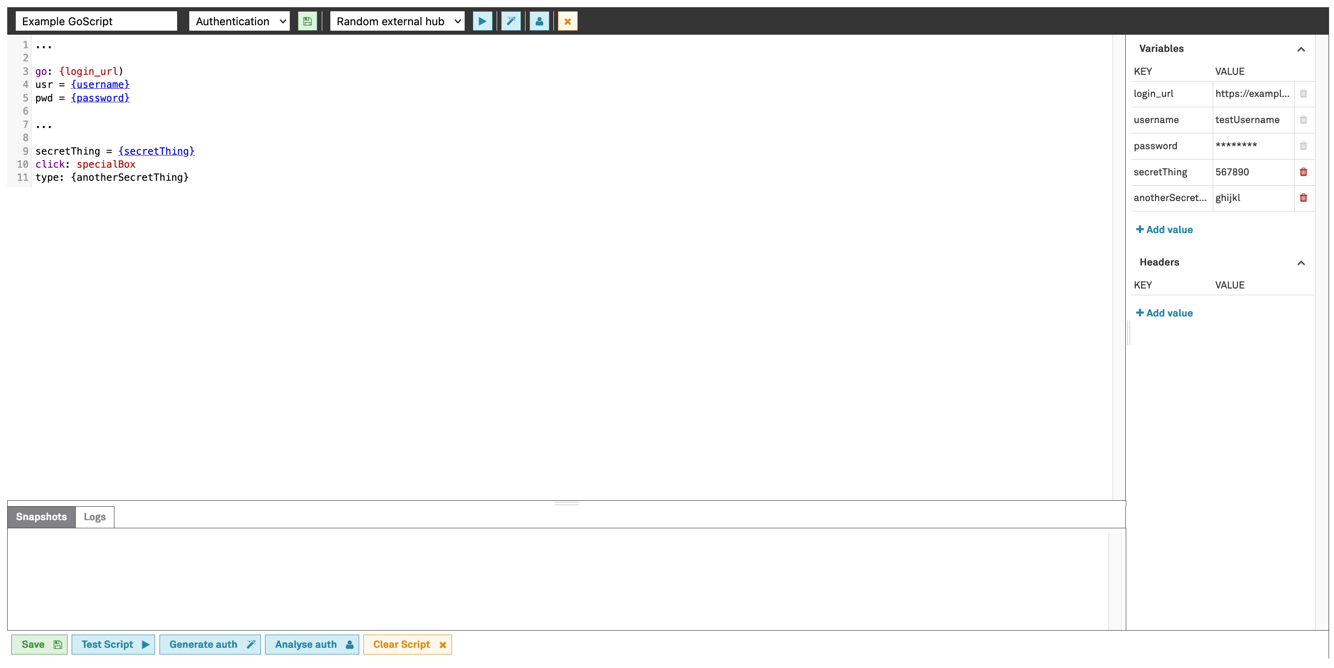Collapse the Variables section
The height and width of the screenshot is (668, 1334).
coord(1301,49)
